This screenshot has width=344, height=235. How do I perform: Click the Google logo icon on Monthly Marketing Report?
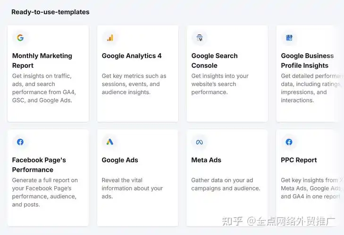point(20,38)
